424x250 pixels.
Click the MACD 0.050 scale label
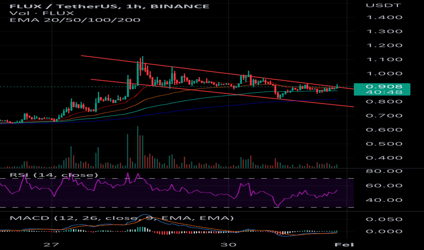[384, 219]
